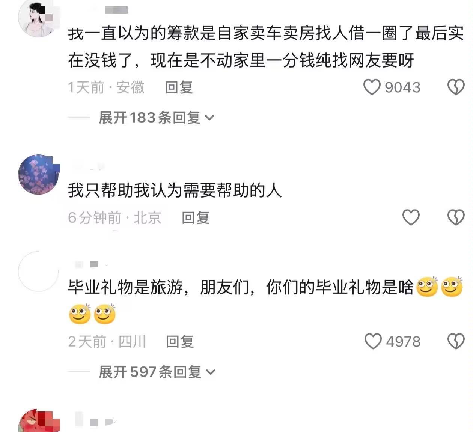The width and height of the screenshot is (473, 432).
Task: Open the jellyfish avatar user's profile
Action: pyautogui.click(x=39, y=174)
